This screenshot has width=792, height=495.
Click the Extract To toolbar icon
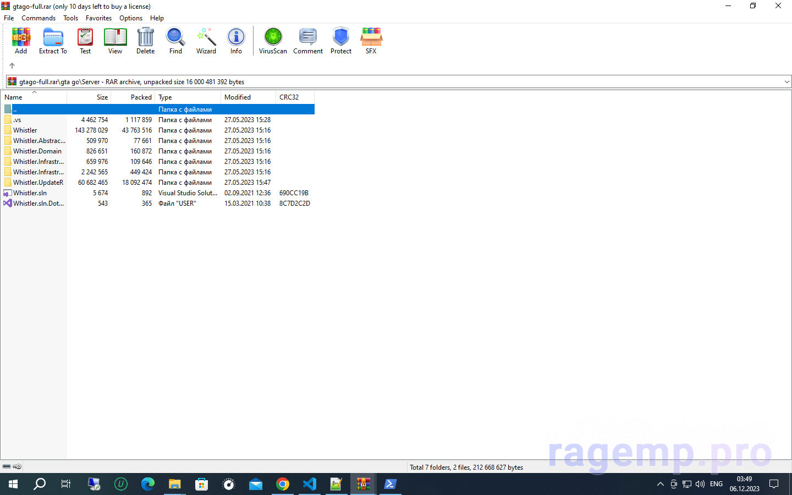tap(53, 41)
